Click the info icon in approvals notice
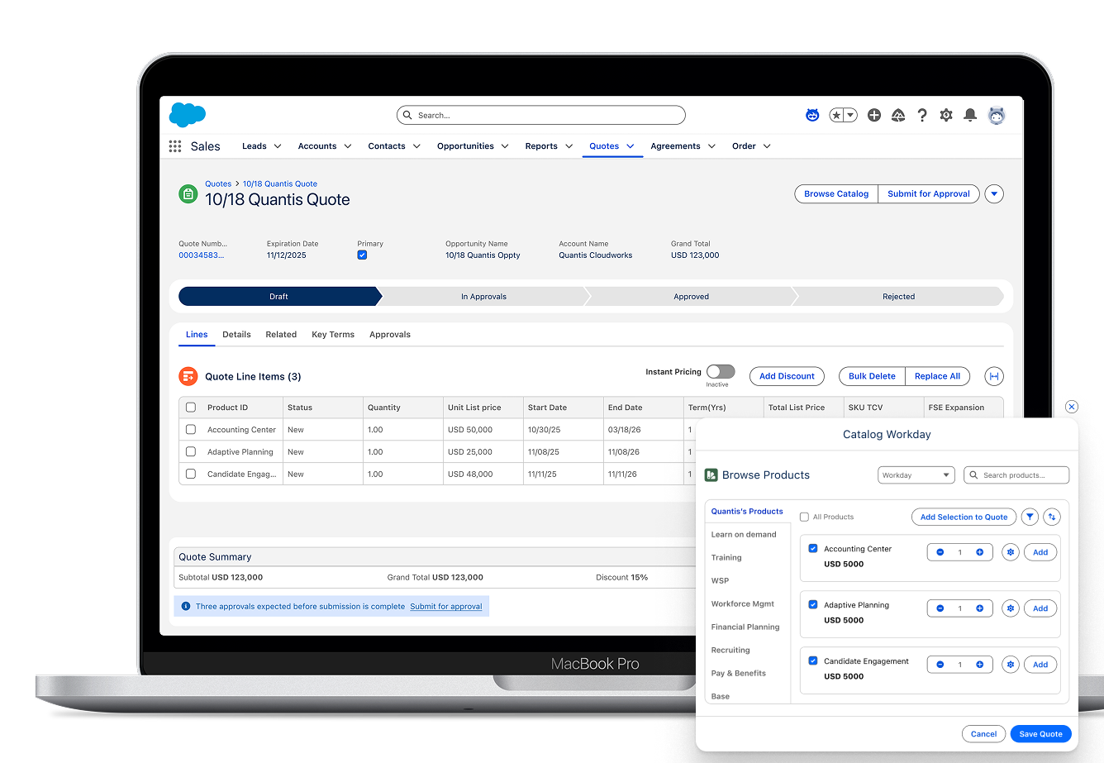This screenshot has width=1104, height=763. pyautogui.click(x=186, y=607)
